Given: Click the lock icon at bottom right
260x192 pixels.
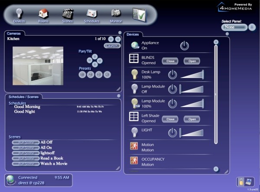Looking at the screenshot, I should tap(243, 181).
